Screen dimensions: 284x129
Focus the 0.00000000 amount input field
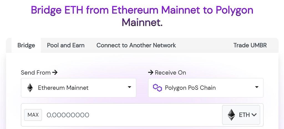[133, 115]
